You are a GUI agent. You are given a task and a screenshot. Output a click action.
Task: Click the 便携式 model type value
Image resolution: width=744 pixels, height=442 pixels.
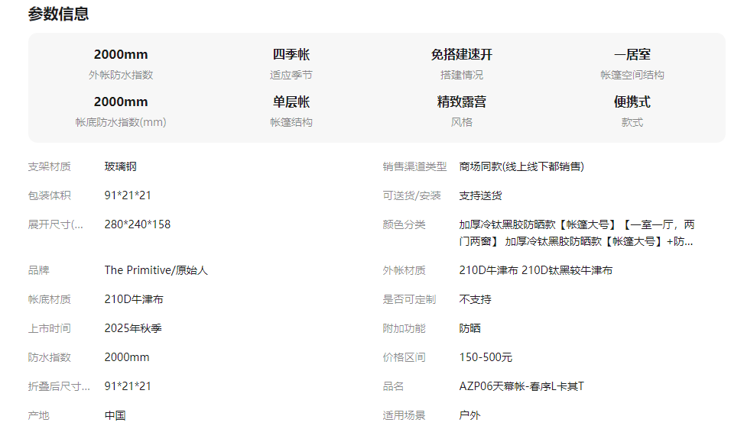tap(632, 102)
